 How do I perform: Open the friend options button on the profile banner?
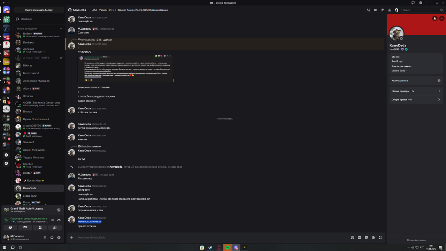pyautogui.click(x=435, y=18)
